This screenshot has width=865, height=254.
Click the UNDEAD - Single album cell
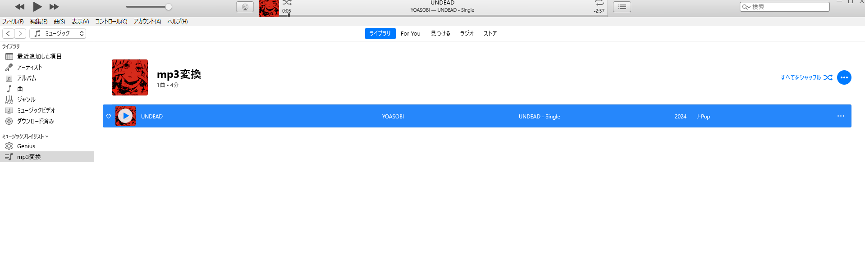point(539,116)
